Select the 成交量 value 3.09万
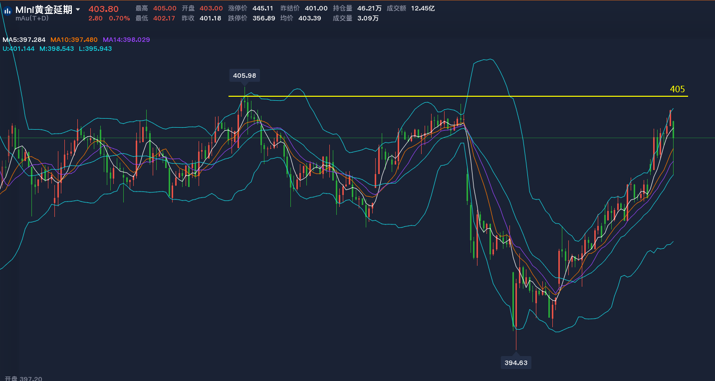The height and width of the screenshot is (381, 715). point(368,18)
